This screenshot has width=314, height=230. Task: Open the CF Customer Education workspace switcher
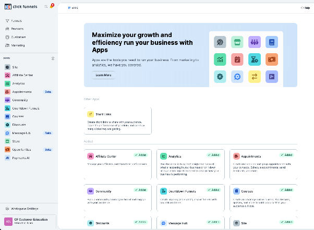click(x=29, y=221)
